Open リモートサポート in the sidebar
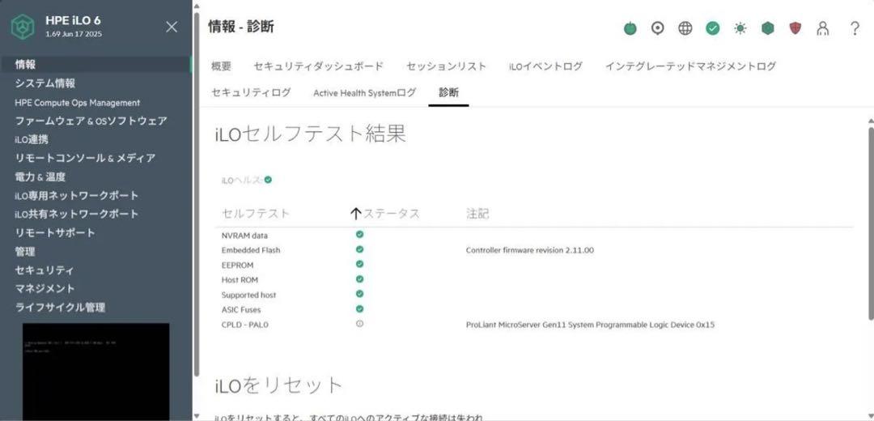 click(55, 232)
